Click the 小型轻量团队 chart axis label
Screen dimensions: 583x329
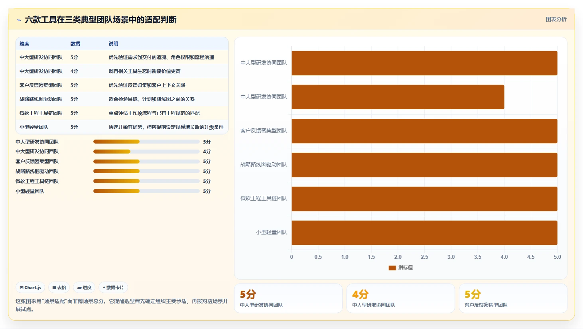coord(272,232)
